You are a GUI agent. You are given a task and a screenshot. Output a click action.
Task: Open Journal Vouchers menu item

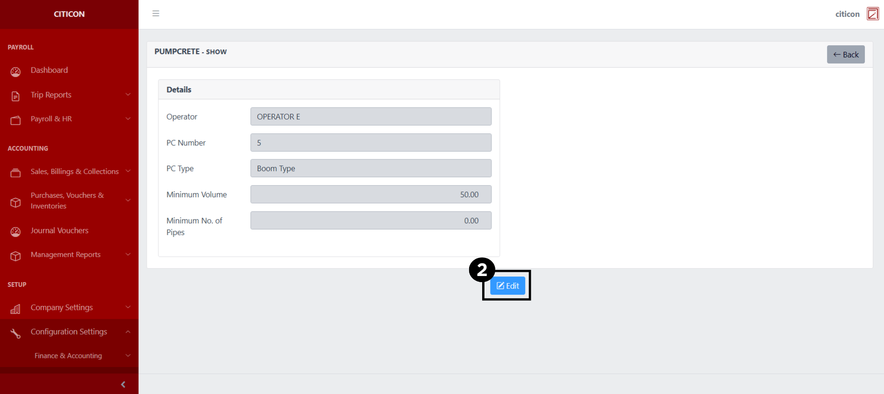(59, 230)
